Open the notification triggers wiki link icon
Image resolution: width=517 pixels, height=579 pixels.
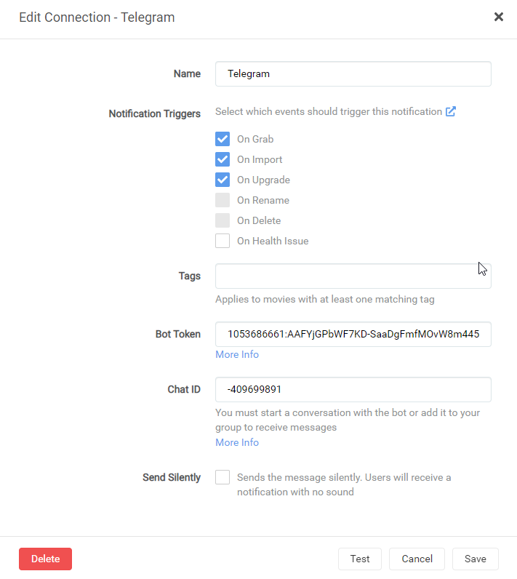pos(451,111)
